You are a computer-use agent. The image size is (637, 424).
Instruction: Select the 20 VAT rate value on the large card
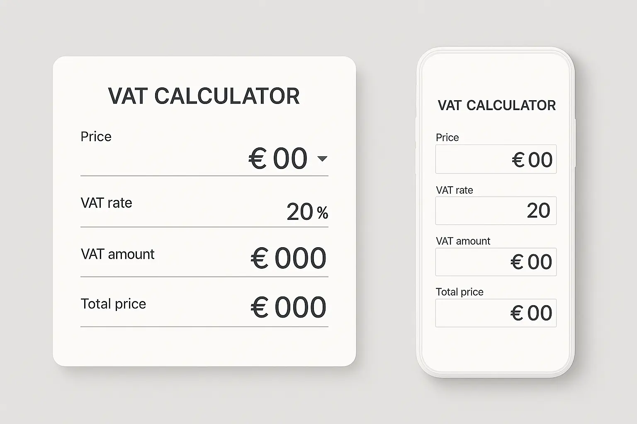coord(299,212)
